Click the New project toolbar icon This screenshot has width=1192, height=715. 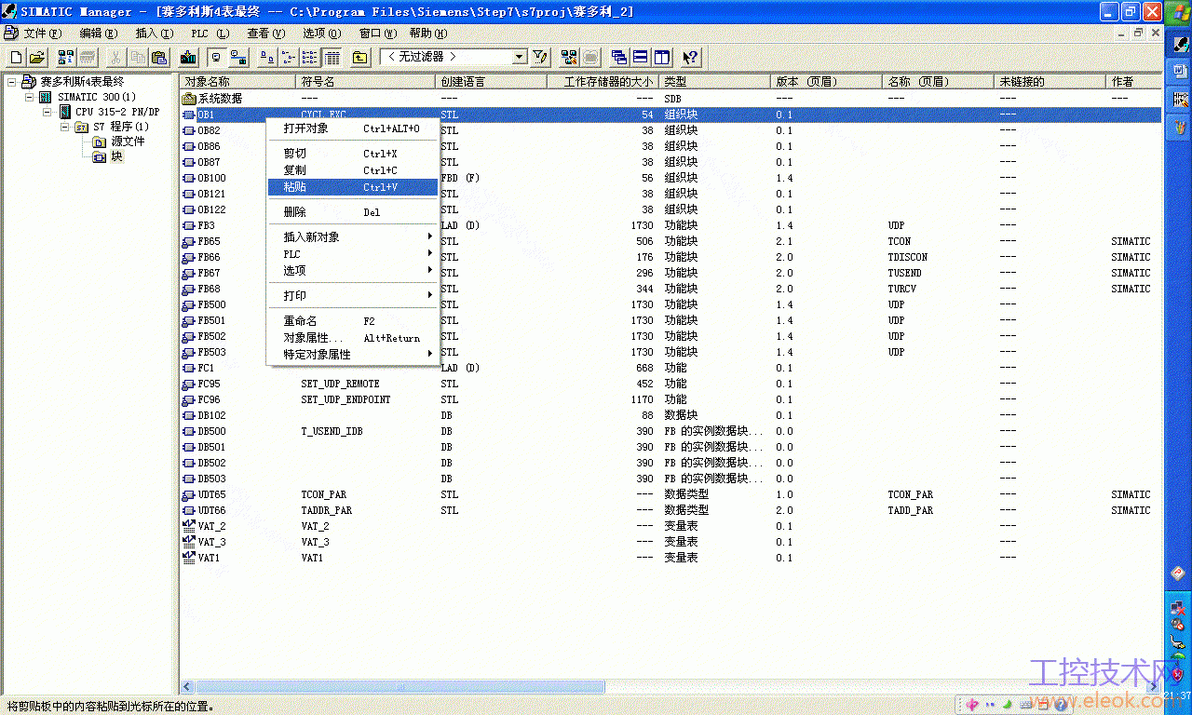[x=16, y=58]
